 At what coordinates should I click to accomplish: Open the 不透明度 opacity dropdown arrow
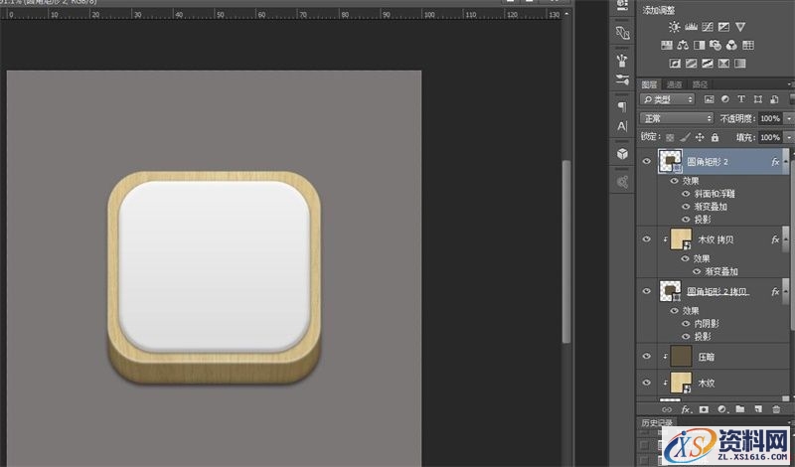pyautogui.click(x=788, y=118)
